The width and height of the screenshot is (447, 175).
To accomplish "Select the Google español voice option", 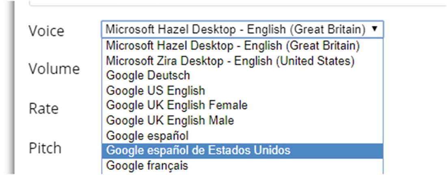I will (x=147, y=135).
